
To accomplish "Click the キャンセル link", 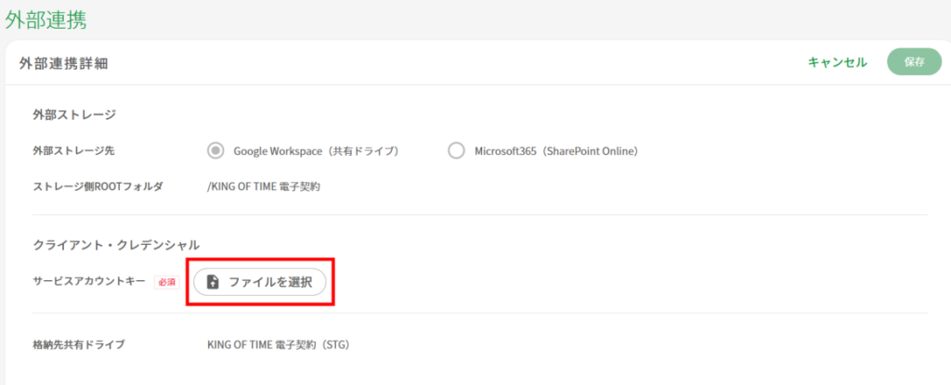I will point(838,62).
